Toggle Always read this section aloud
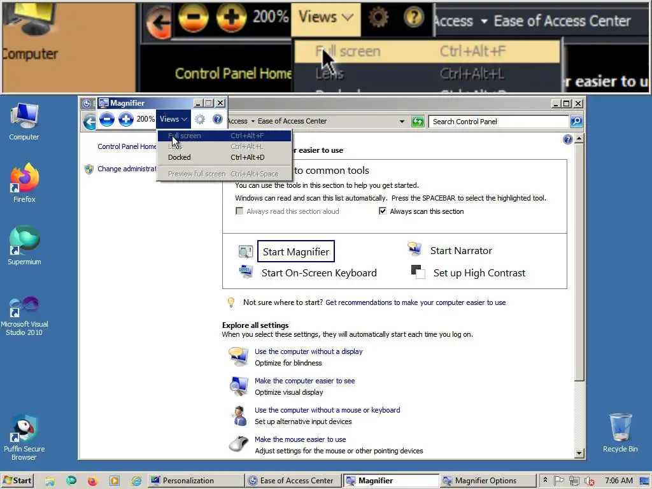 [239, 211]
